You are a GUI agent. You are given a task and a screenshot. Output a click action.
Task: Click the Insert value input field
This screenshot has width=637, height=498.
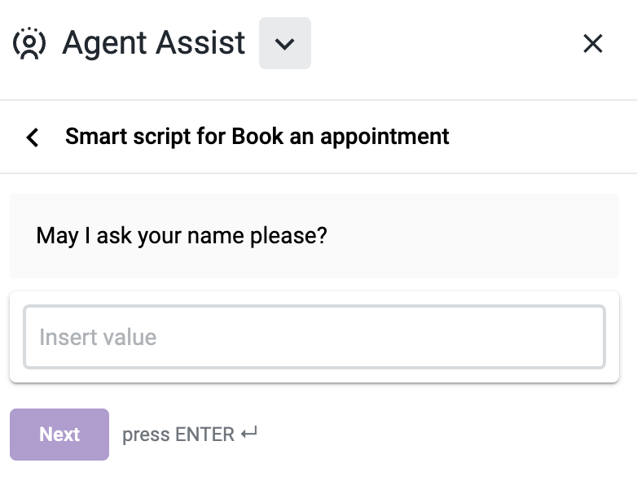[314, 337]
